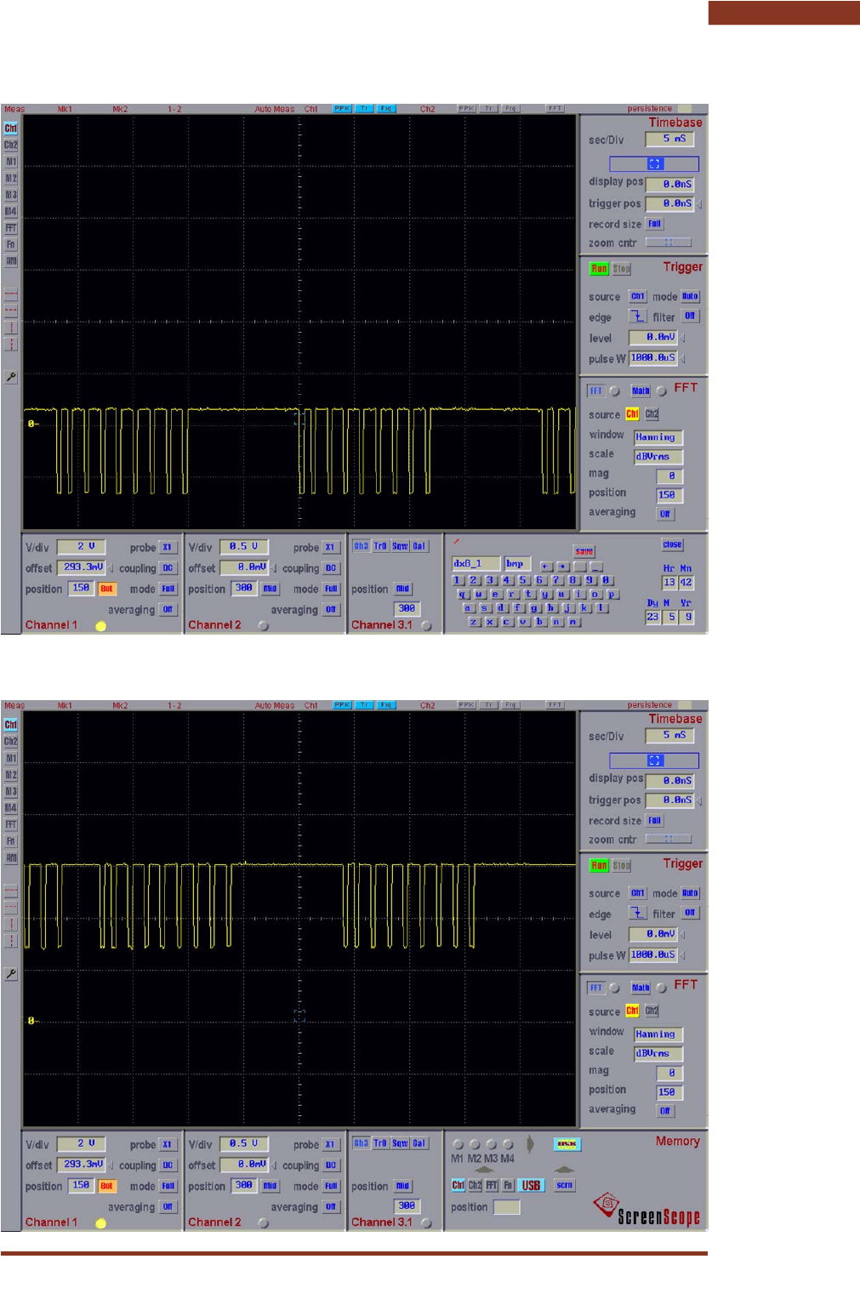
Task: Click the Meas menu in upper scope top bar
Action: pyautogui.click(x=14, y=109)
